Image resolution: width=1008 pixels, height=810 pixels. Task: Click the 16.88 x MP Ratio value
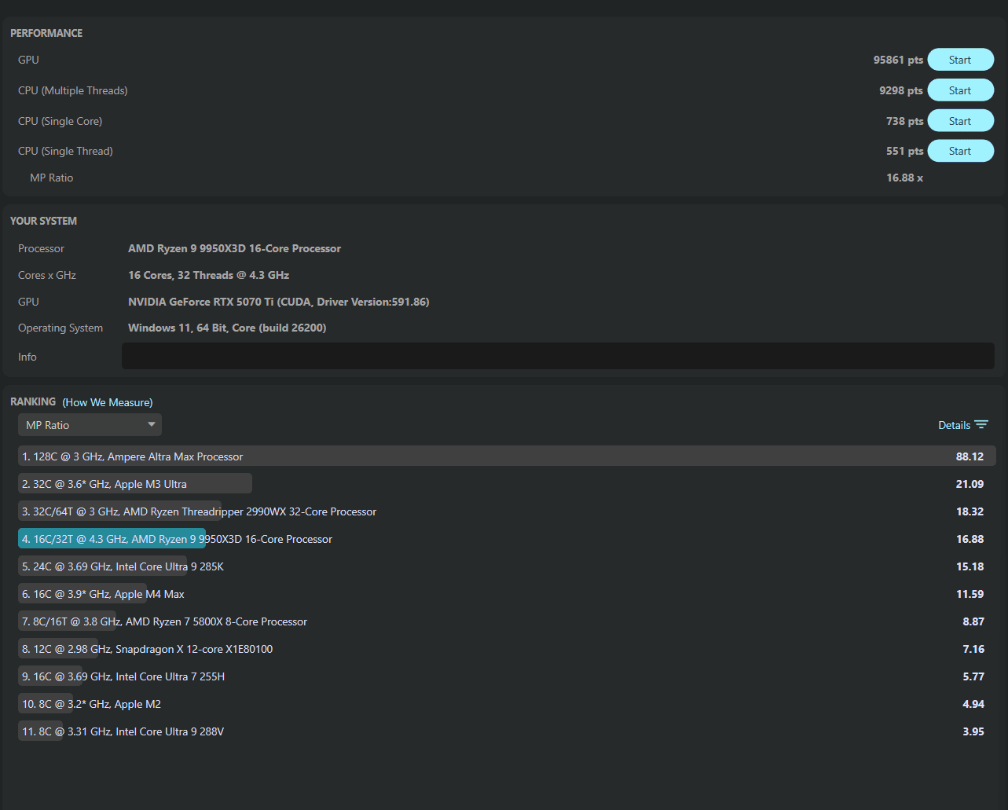pyautogui.click(x=904, y=178)
